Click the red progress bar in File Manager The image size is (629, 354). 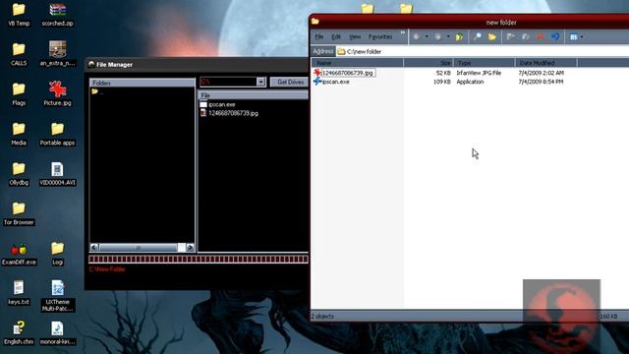coord(199,259)
